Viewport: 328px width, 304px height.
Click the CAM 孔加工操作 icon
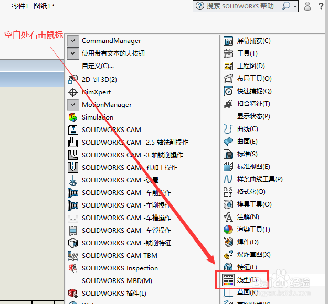coord(73,168)
